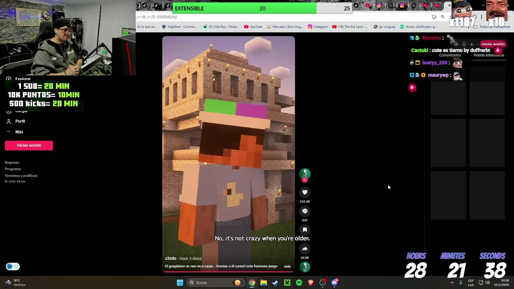Open Steam from the taskbar
This screenshot has height=289, width=514.
pos(275,283)
